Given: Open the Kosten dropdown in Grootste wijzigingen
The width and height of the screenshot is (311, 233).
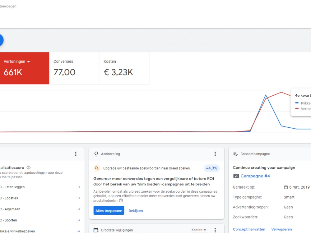Looking at the screenshot, I should (x=199, y=230).
